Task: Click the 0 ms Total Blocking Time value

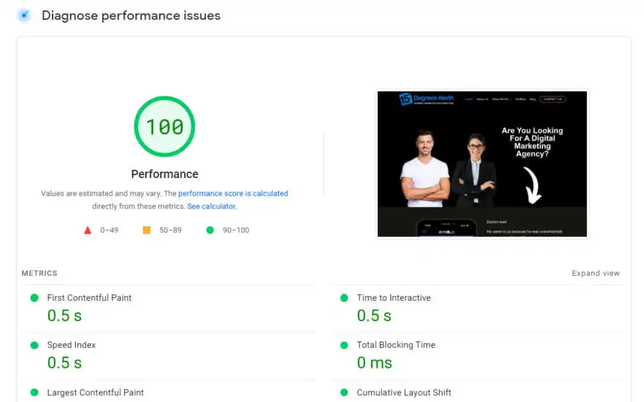Action: click(x=374, y=363)
